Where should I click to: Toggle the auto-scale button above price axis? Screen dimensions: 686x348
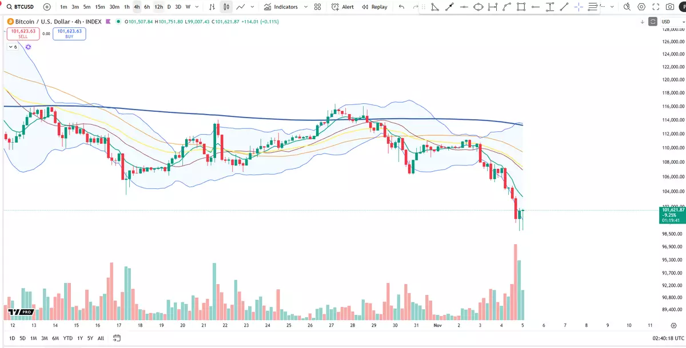tap(653, 22)
